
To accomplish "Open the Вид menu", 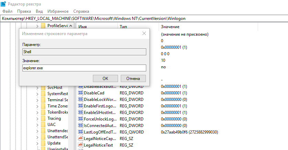I will (39, 11).
